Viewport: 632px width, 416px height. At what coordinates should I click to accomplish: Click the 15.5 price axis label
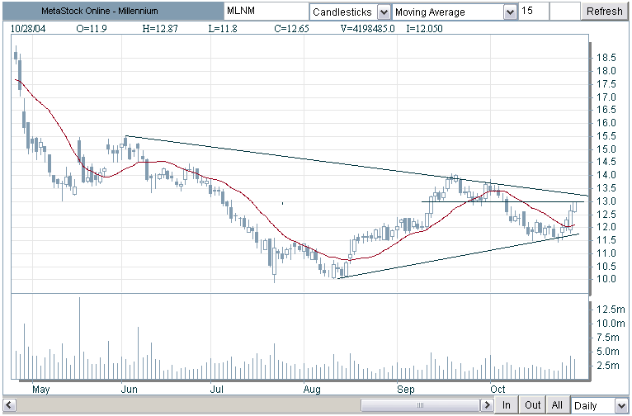coord(606,136)
